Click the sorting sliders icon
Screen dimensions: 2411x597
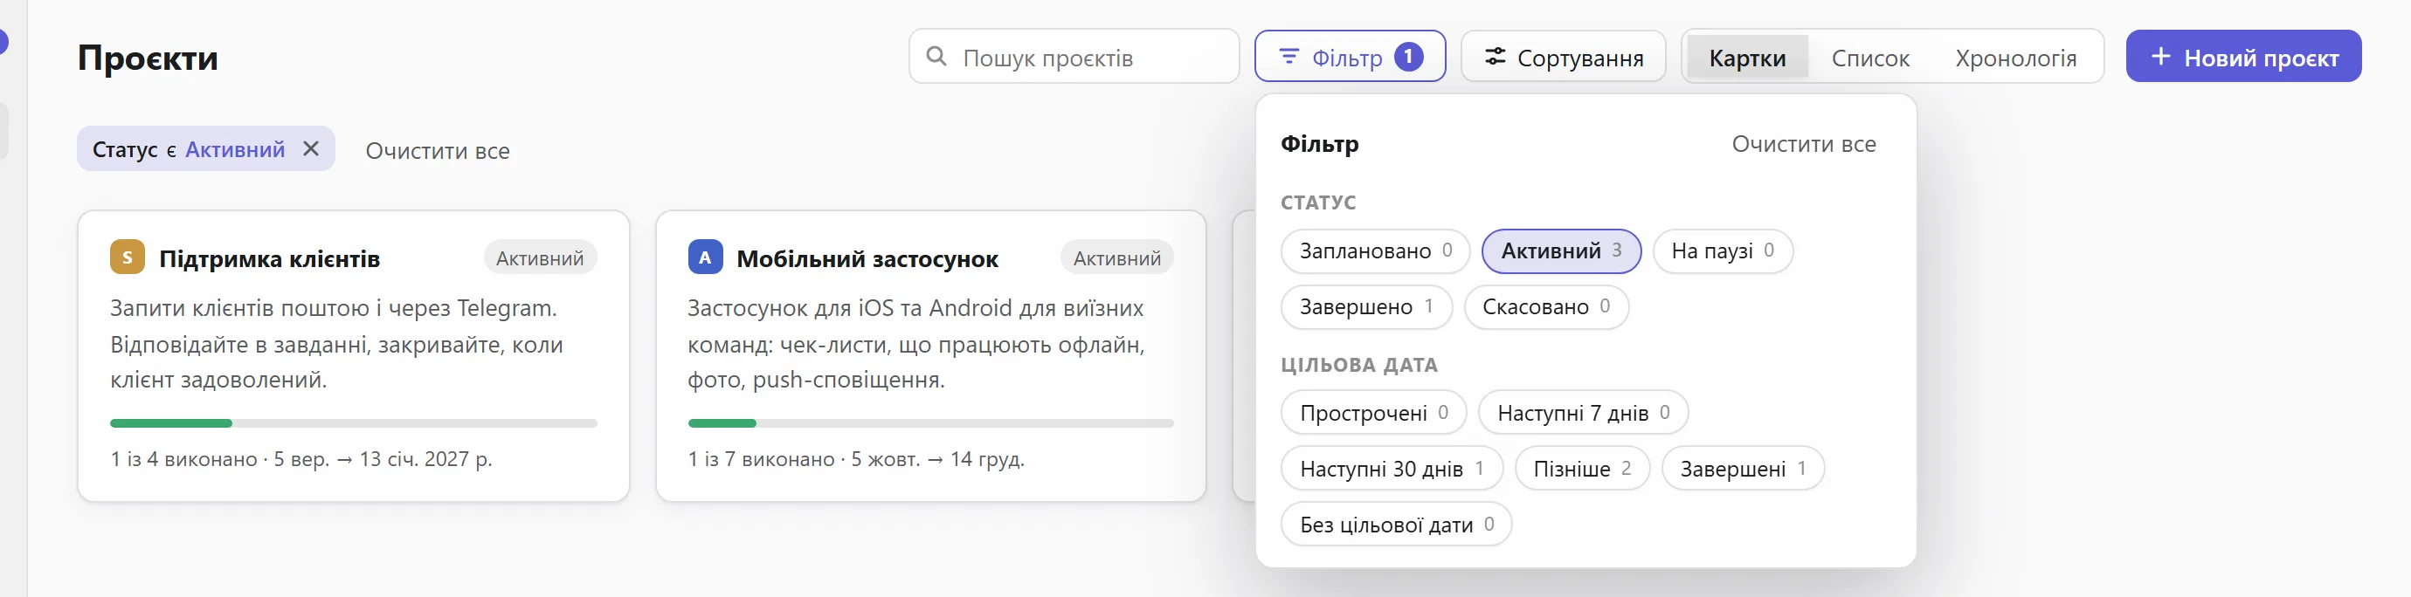(x=1496, y=56)
